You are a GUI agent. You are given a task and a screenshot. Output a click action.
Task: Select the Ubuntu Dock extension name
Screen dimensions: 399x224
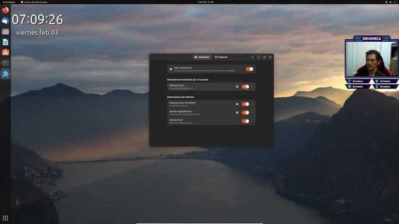pos(176,120)
